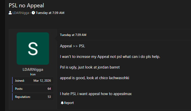Click the 'Appeal >> PSL' line

[x=74, y=46]
